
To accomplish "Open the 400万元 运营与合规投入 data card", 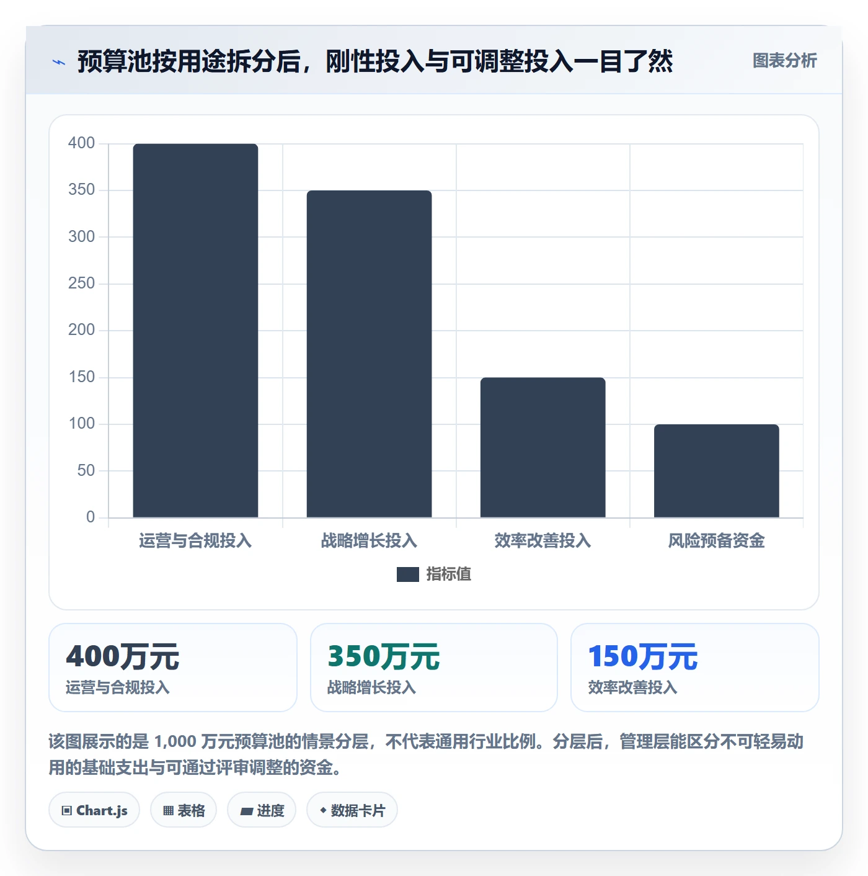I will click(173, 668).
